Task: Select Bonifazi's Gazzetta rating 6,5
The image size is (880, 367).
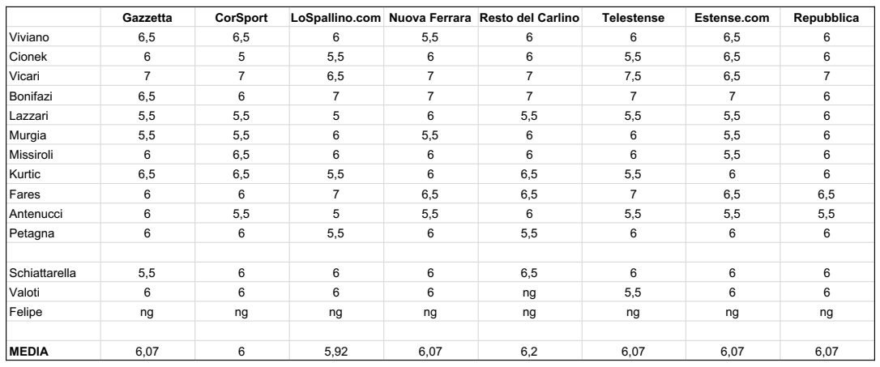Action: [x=147, y=96]
